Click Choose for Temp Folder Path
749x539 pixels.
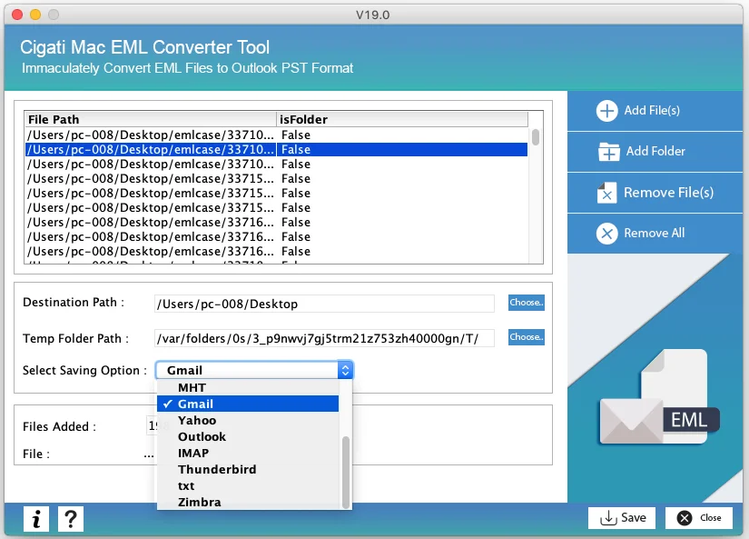click(x=526, y=337)
